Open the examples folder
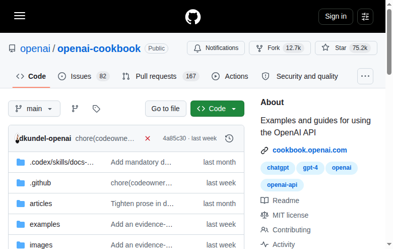The width and height of the screenshot is (393, 249). (x=45, y=224)
